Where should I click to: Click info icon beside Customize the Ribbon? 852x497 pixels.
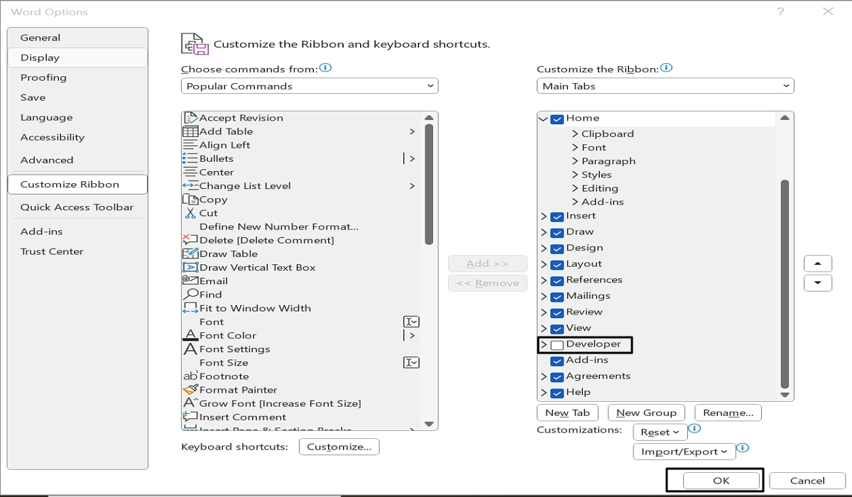click(666, 68)
